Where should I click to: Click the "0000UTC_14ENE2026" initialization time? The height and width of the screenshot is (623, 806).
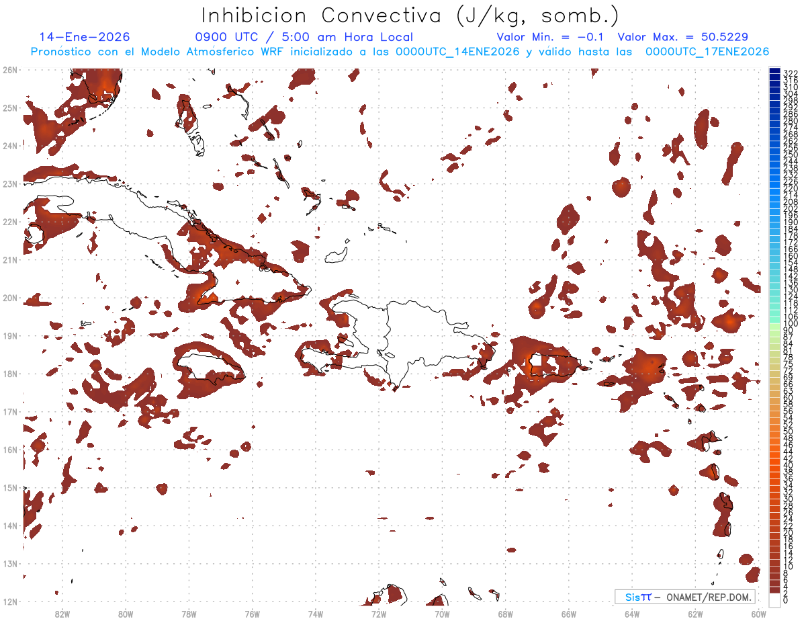(x=457, y=52)
